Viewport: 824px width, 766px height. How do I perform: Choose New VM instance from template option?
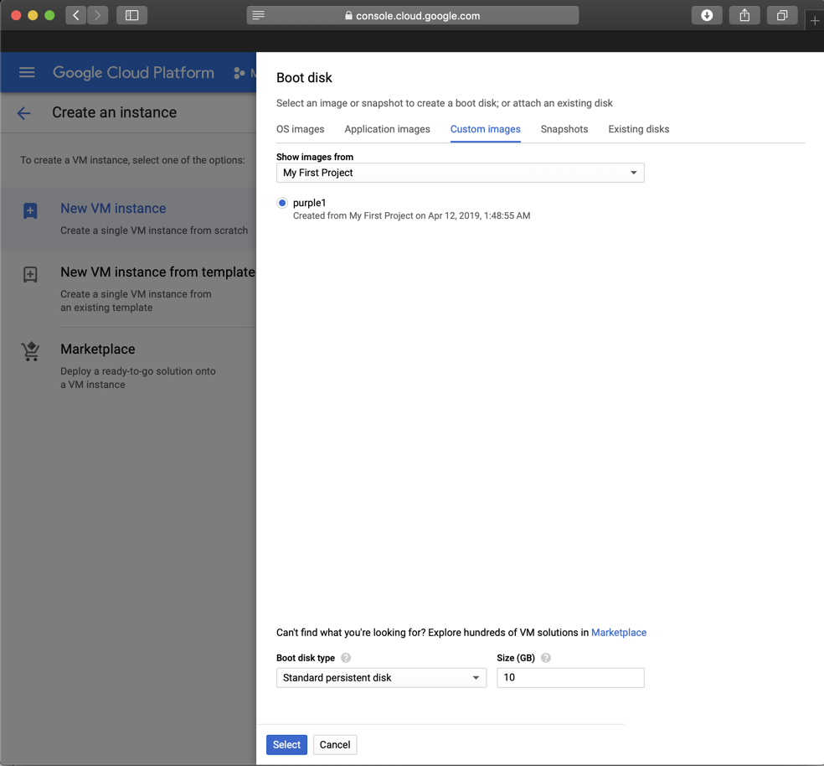[128, 289]
